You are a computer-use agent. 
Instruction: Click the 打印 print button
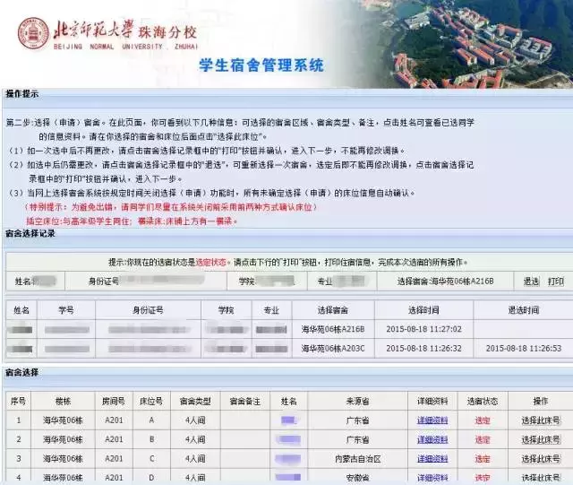pyautogui.click(x=555, y=281)
